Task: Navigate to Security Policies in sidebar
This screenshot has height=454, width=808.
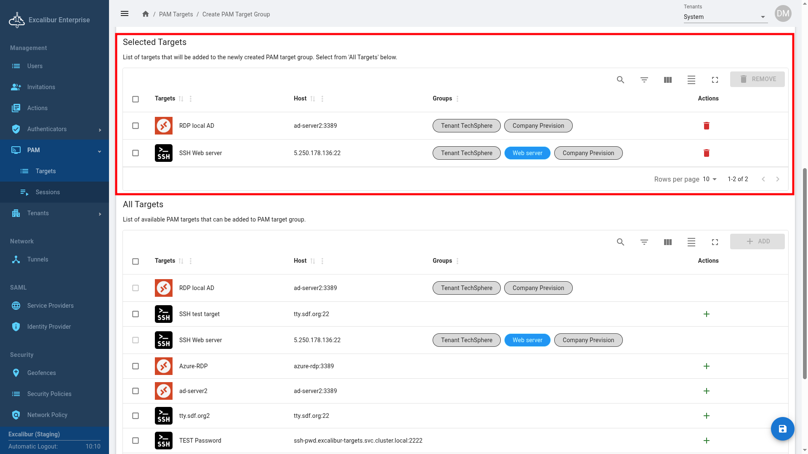Action: click(49, 394)
